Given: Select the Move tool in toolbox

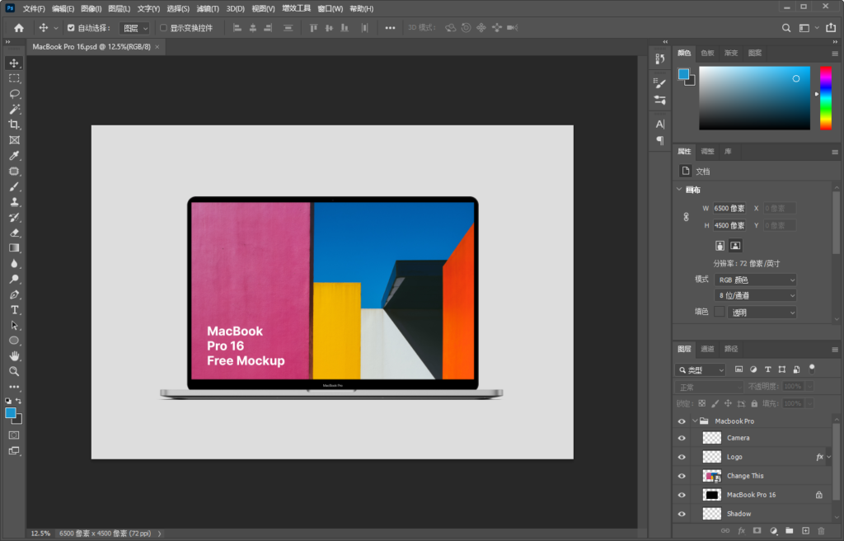Looking at the screenshot, I should tap(14, 63).
